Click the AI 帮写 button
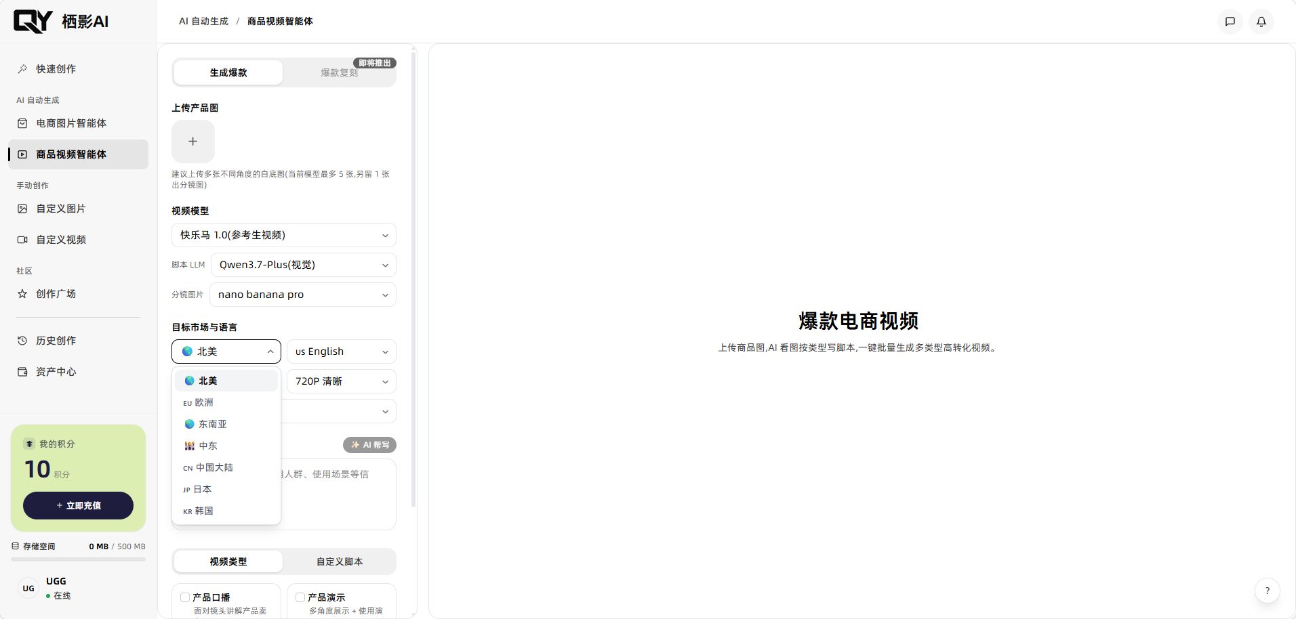The height and width of the screenshot is (619, 1296). click(x=369, y=445)
